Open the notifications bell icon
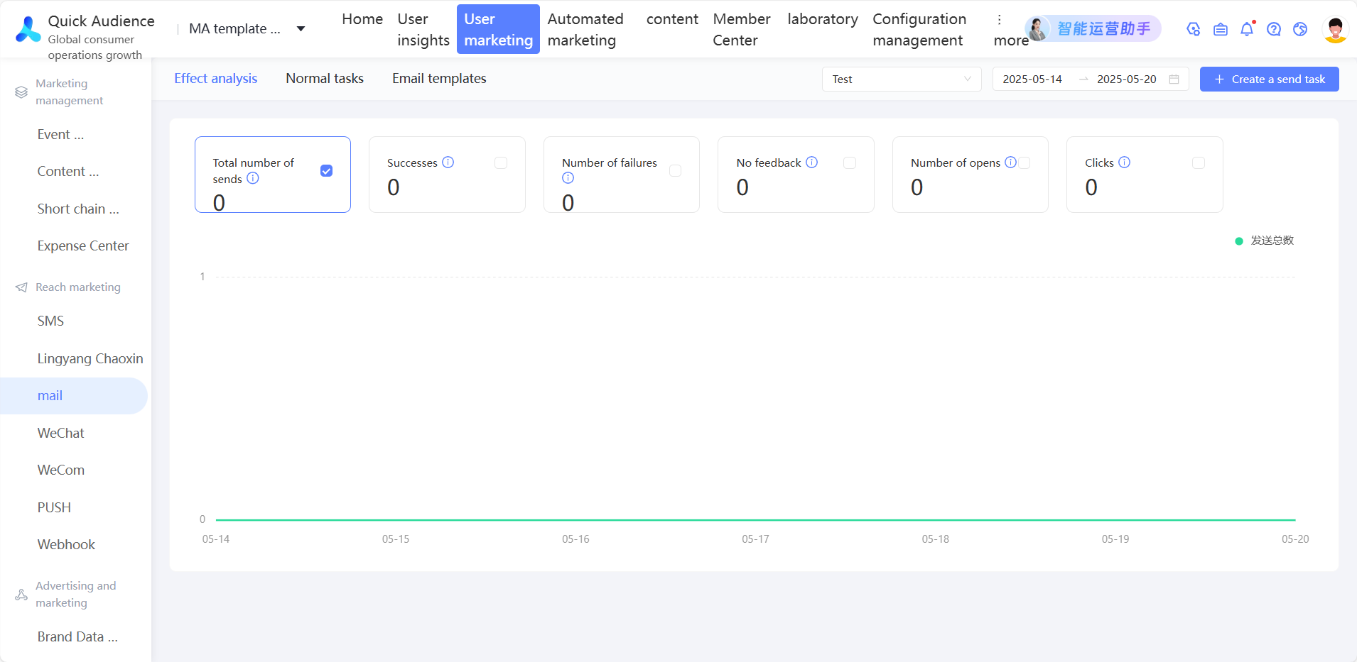The image size is (1357, 662). click(x=1247, y=29)
